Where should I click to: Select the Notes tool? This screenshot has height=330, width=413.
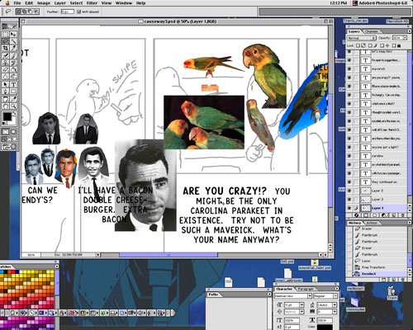point(5,99)
